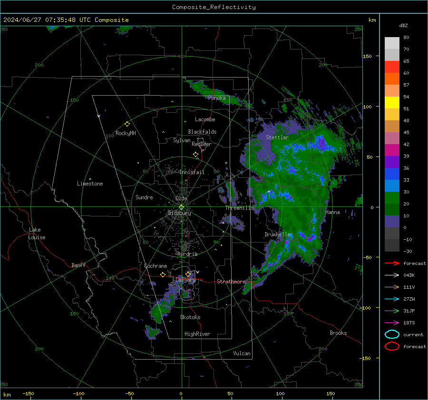The width and height of the screenshot is (428, 400).
Task: Click the white 04DK arrow icon
Action: coord(392,275)
